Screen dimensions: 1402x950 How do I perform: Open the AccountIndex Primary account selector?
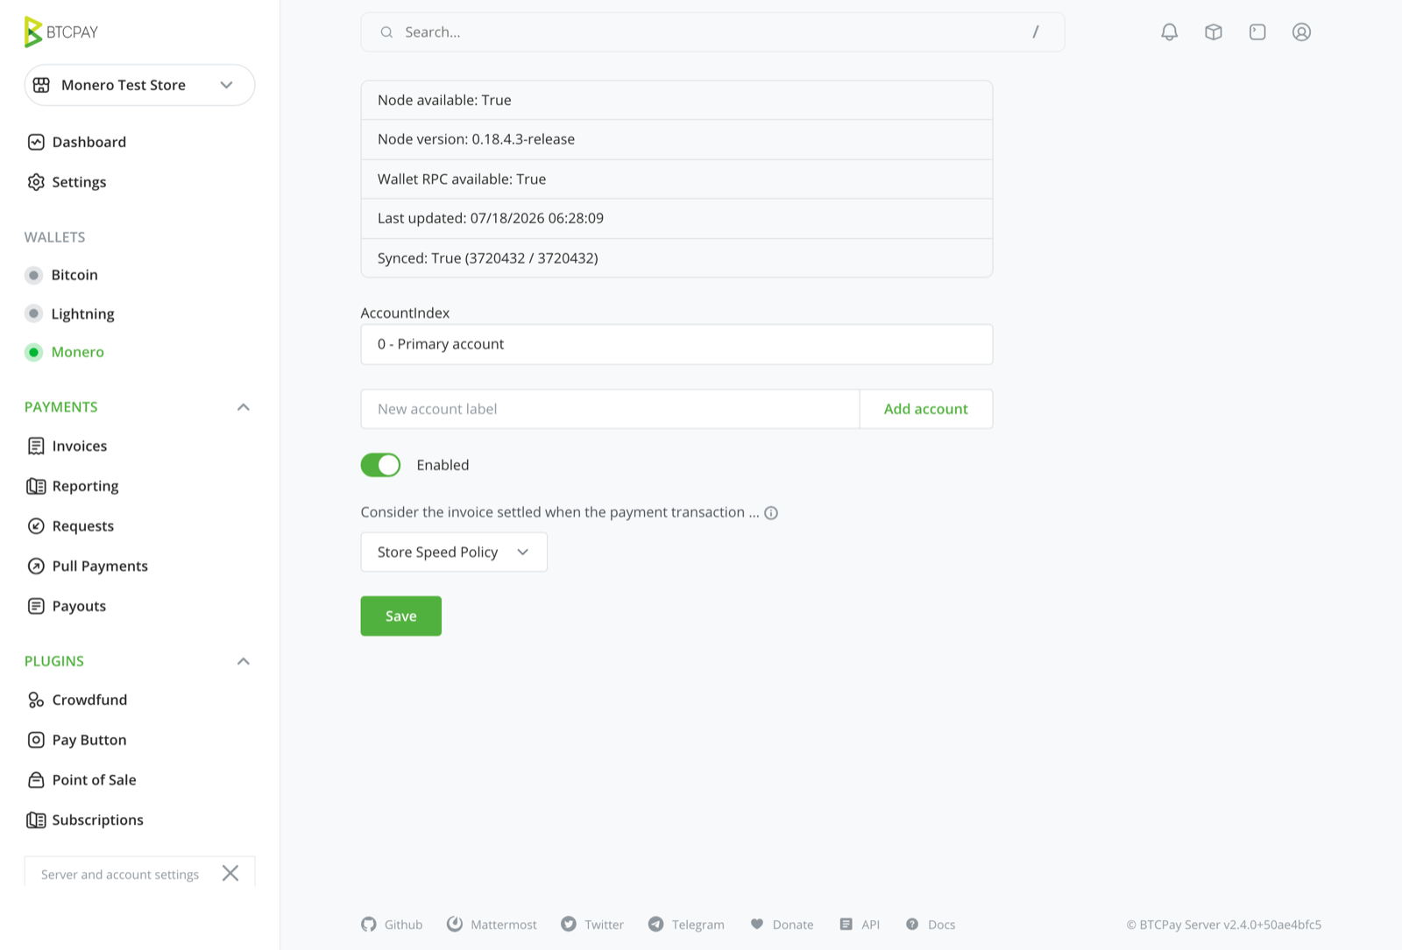[676, 344]
